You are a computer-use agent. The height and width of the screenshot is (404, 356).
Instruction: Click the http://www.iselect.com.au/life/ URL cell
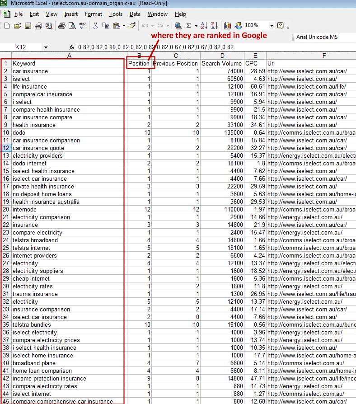311,87
